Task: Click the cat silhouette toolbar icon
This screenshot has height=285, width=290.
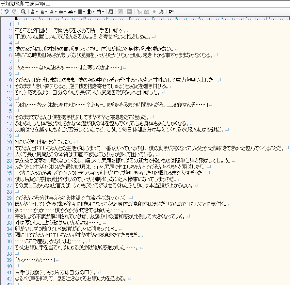Action: click(x=89, y=12)
